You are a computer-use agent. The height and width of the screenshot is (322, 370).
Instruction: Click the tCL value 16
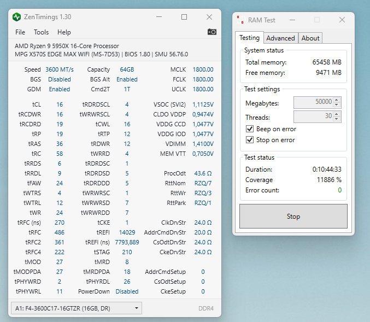coord(60,104)
